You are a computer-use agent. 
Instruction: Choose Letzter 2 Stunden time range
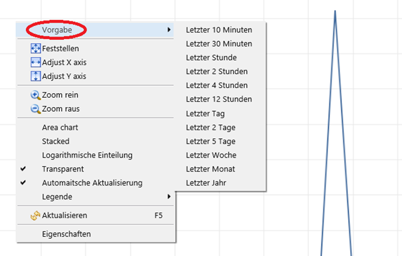tap(217, 71)
